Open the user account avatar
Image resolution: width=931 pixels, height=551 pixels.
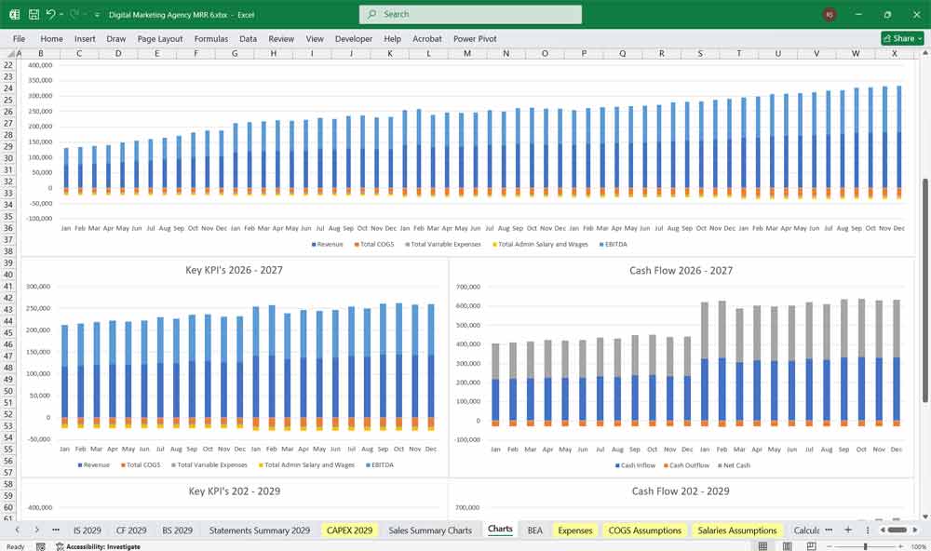(x=830, y=15)
